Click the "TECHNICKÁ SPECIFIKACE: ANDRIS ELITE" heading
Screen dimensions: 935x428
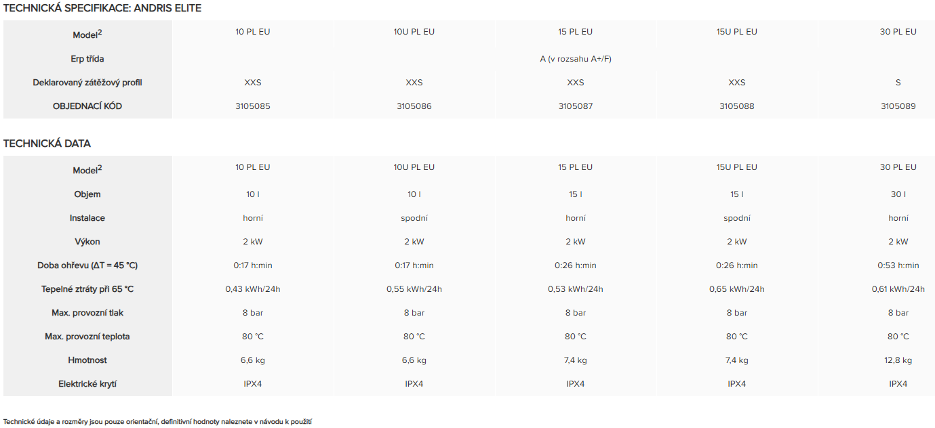pos(102,8)
